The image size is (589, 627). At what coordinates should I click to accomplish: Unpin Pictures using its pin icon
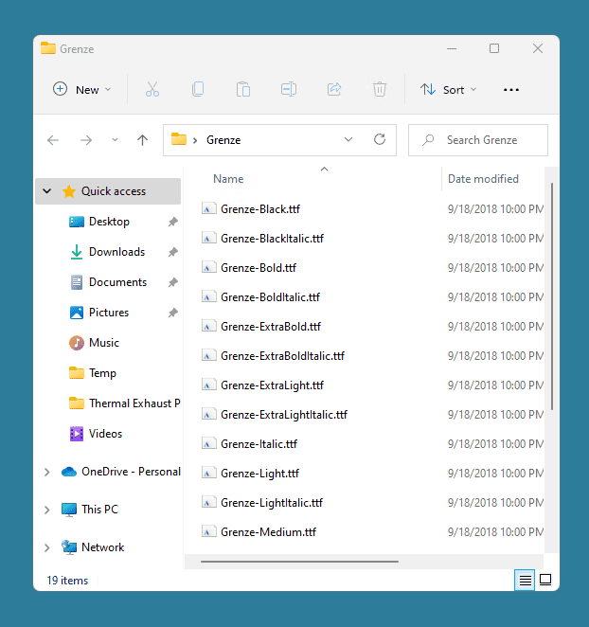pyautogui.click(x=172, y=313)
